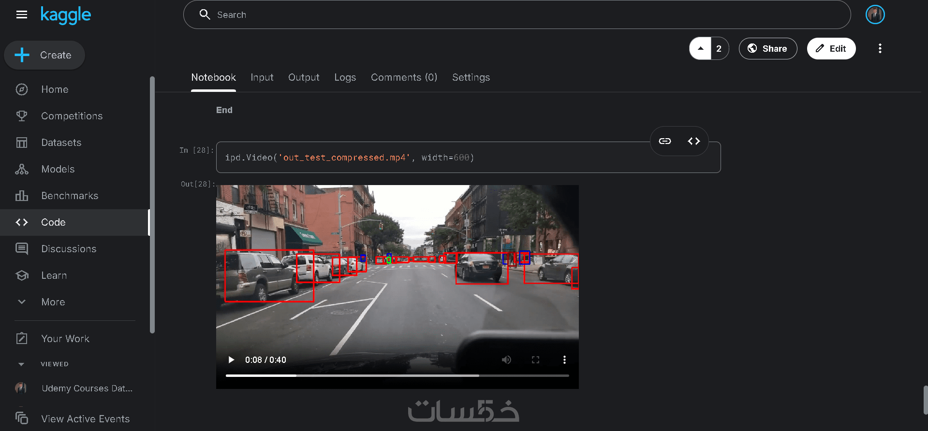Click the Edit button
The height and width of the screenshot is (431, 928).
[x=831, y=48]
